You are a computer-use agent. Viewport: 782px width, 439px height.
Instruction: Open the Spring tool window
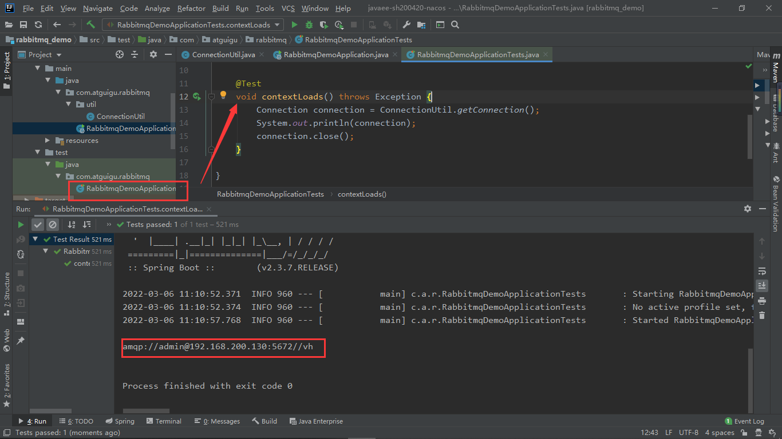pyautogui.click(x=119, y=421)
